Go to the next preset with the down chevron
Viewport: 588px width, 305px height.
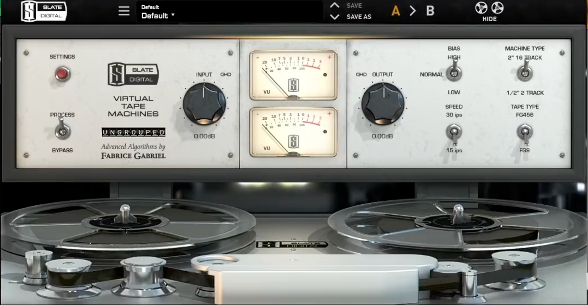point(334,17)
